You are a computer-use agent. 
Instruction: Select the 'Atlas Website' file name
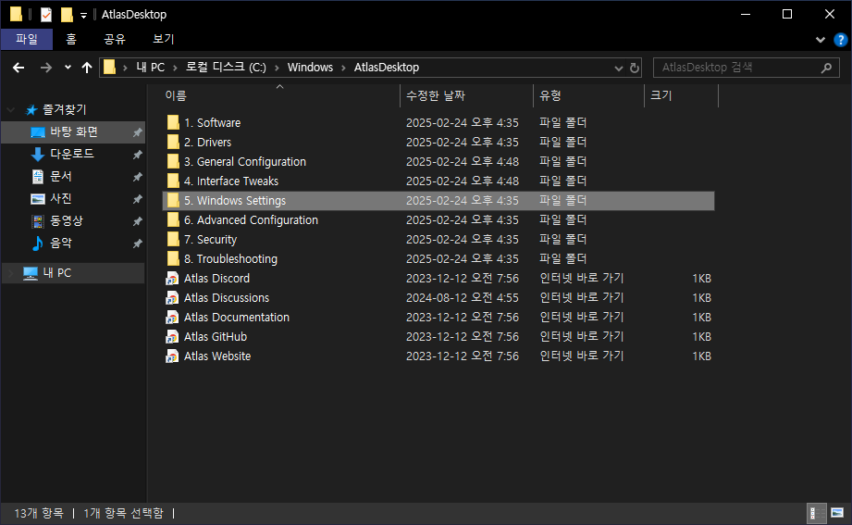(217, 356)
